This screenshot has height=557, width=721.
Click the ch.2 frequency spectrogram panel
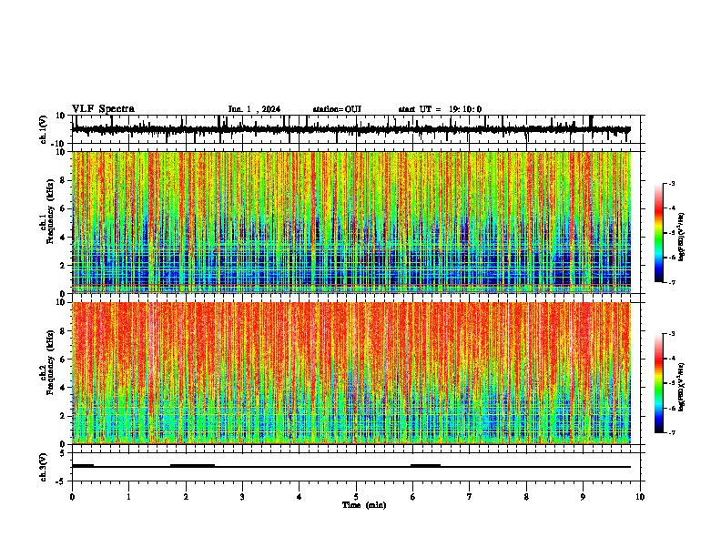[x=351, y=373]
